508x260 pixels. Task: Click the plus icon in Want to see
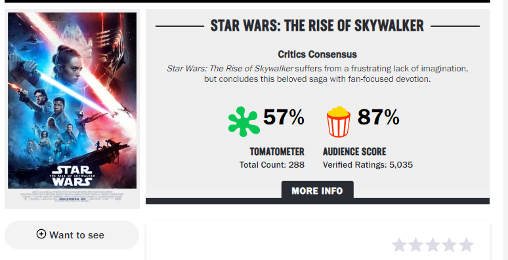tap(41, 234)
